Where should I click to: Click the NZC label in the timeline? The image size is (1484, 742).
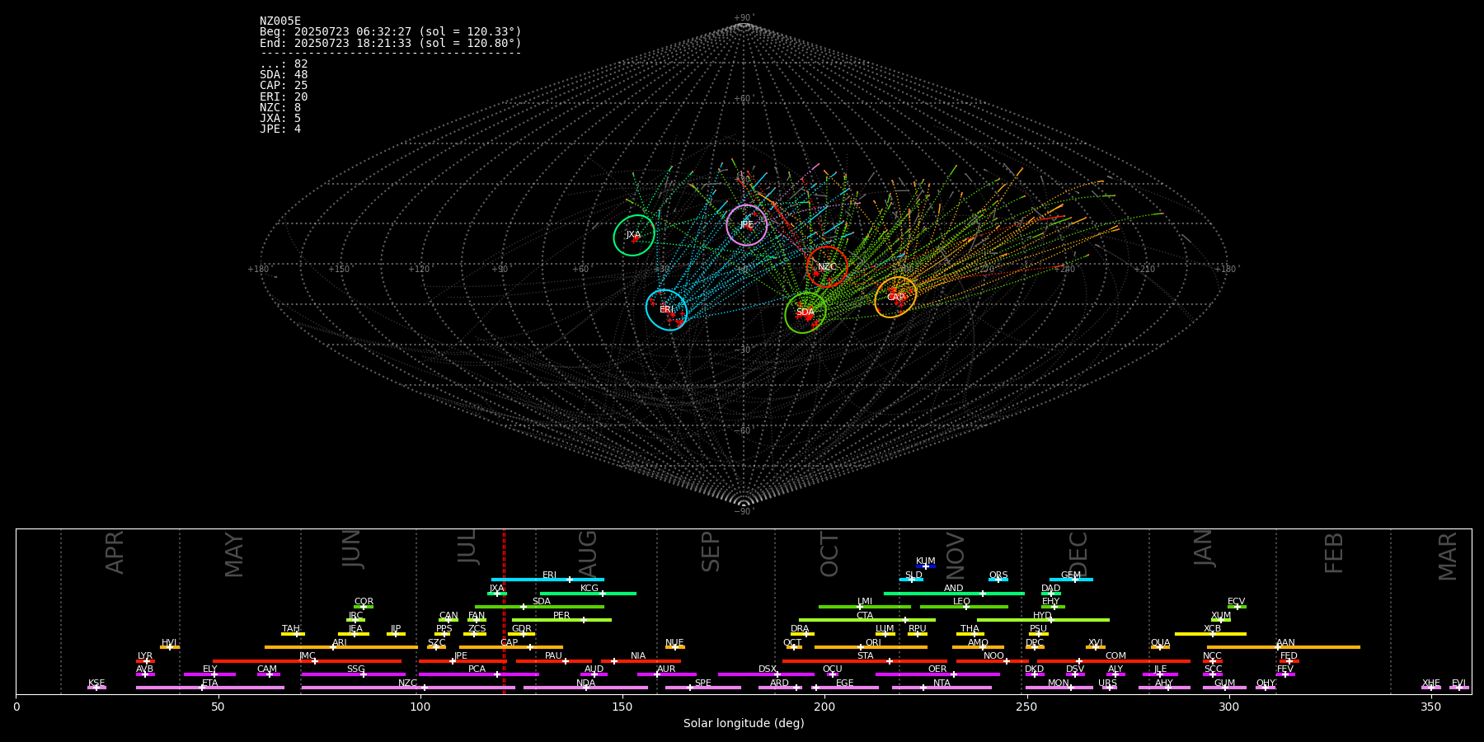click(x=407, y=683)
